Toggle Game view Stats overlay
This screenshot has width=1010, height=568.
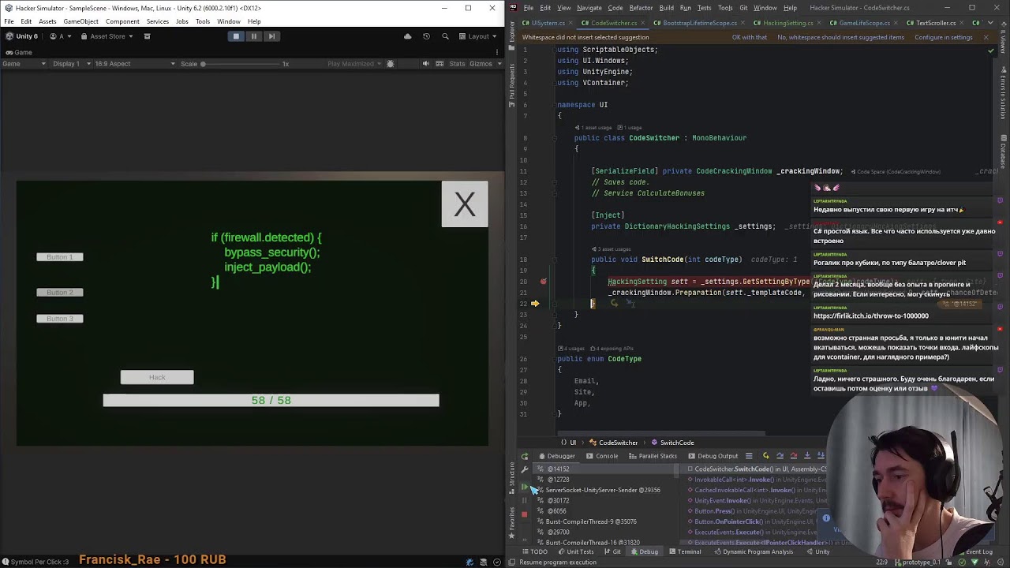pos(458,64)
